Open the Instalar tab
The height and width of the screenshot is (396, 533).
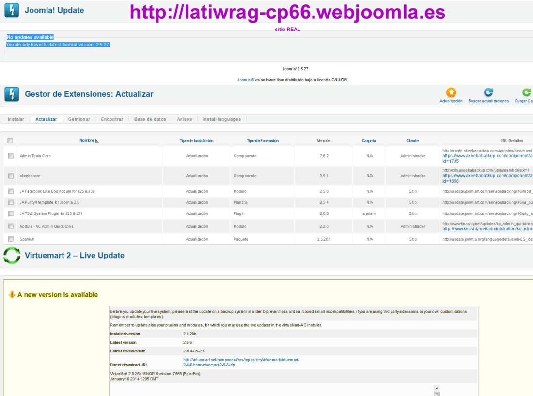[x=16, y=119]
